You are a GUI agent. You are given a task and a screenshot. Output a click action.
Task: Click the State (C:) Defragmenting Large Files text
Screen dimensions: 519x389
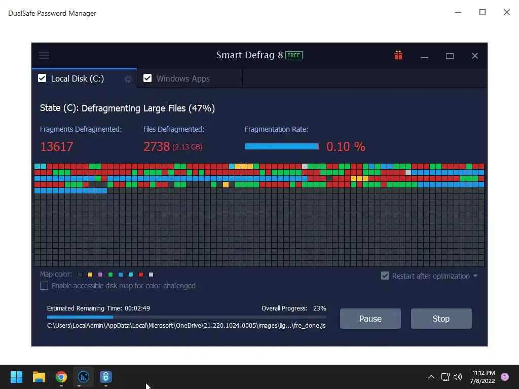point(127,108)
